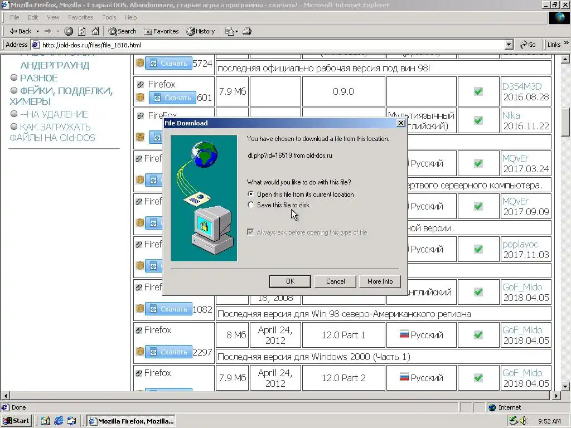Cancel the File Download dialog

(x=335, y=281)
